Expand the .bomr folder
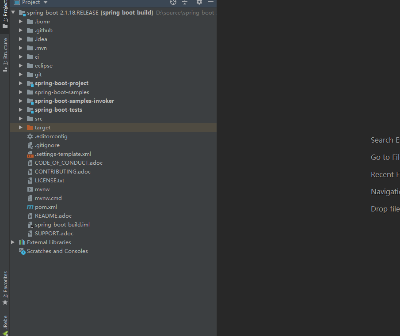Viewport: 400px width, 336px height. coord(21,21)
